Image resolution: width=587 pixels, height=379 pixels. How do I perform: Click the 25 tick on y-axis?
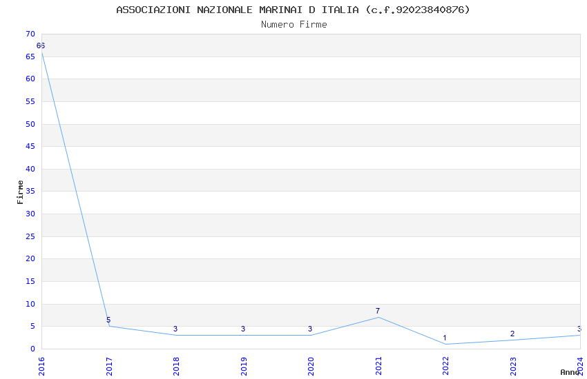pos(30,237)
